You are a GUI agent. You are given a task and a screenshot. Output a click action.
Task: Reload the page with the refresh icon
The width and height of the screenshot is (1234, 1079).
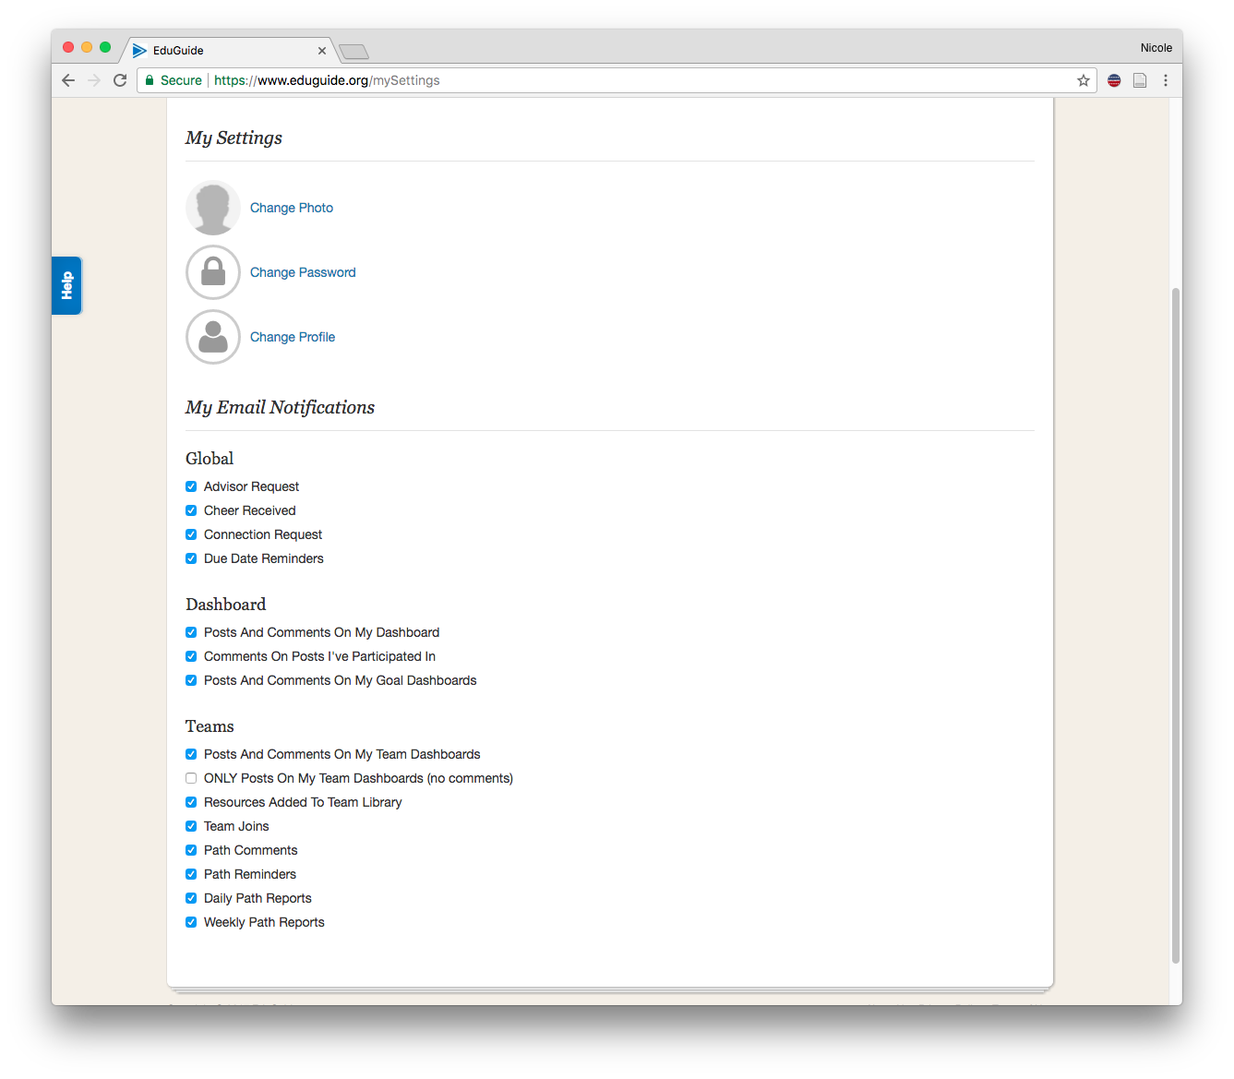pos(120,80)
